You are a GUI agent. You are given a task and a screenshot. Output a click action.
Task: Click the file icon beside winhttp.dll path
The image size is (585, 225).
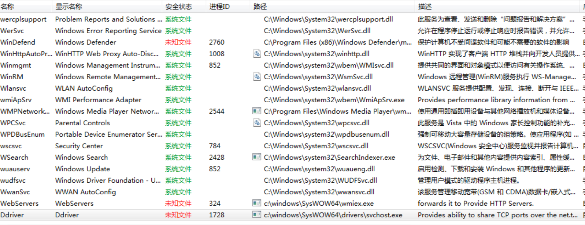[257, 54]
